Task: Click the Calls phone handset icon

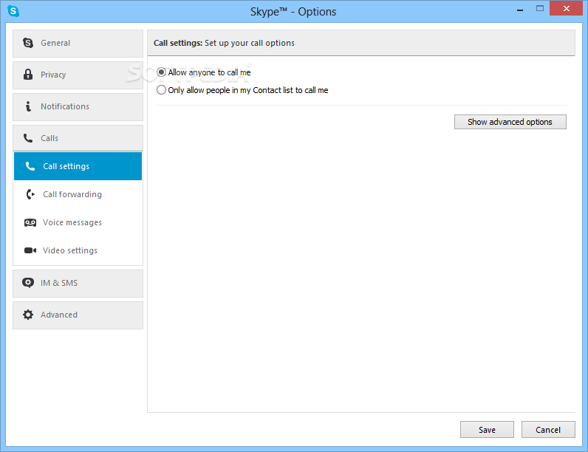Action: click(28, 138)
